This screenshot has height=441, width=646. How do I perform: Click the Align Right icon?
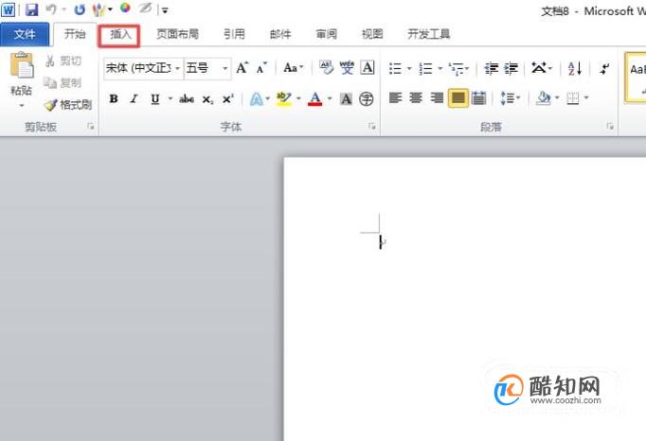(x=437, y=98)
